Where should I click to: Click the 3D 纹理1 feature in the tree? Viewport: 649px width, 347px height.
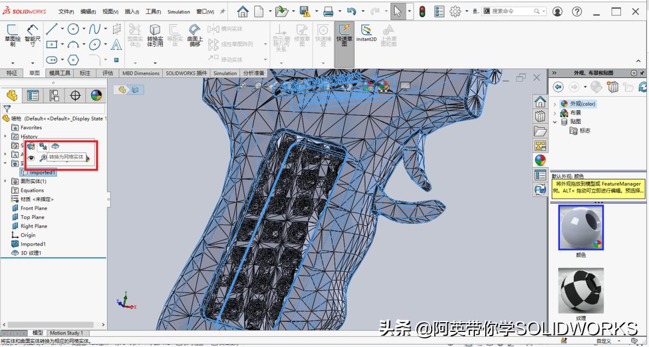click(x=30, y=253)
